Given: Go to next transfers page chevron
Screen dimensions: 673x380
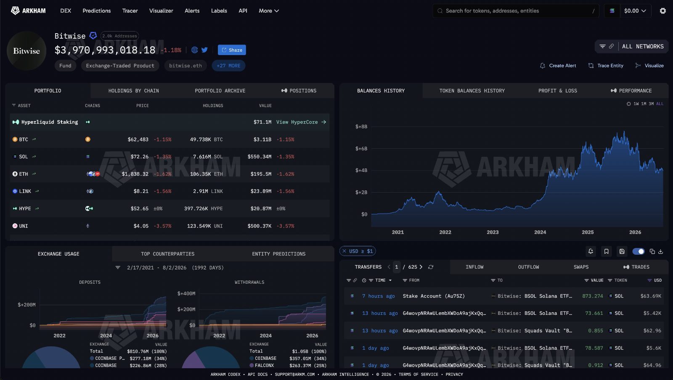Looking at the screenshot, I should pos(421,267).
